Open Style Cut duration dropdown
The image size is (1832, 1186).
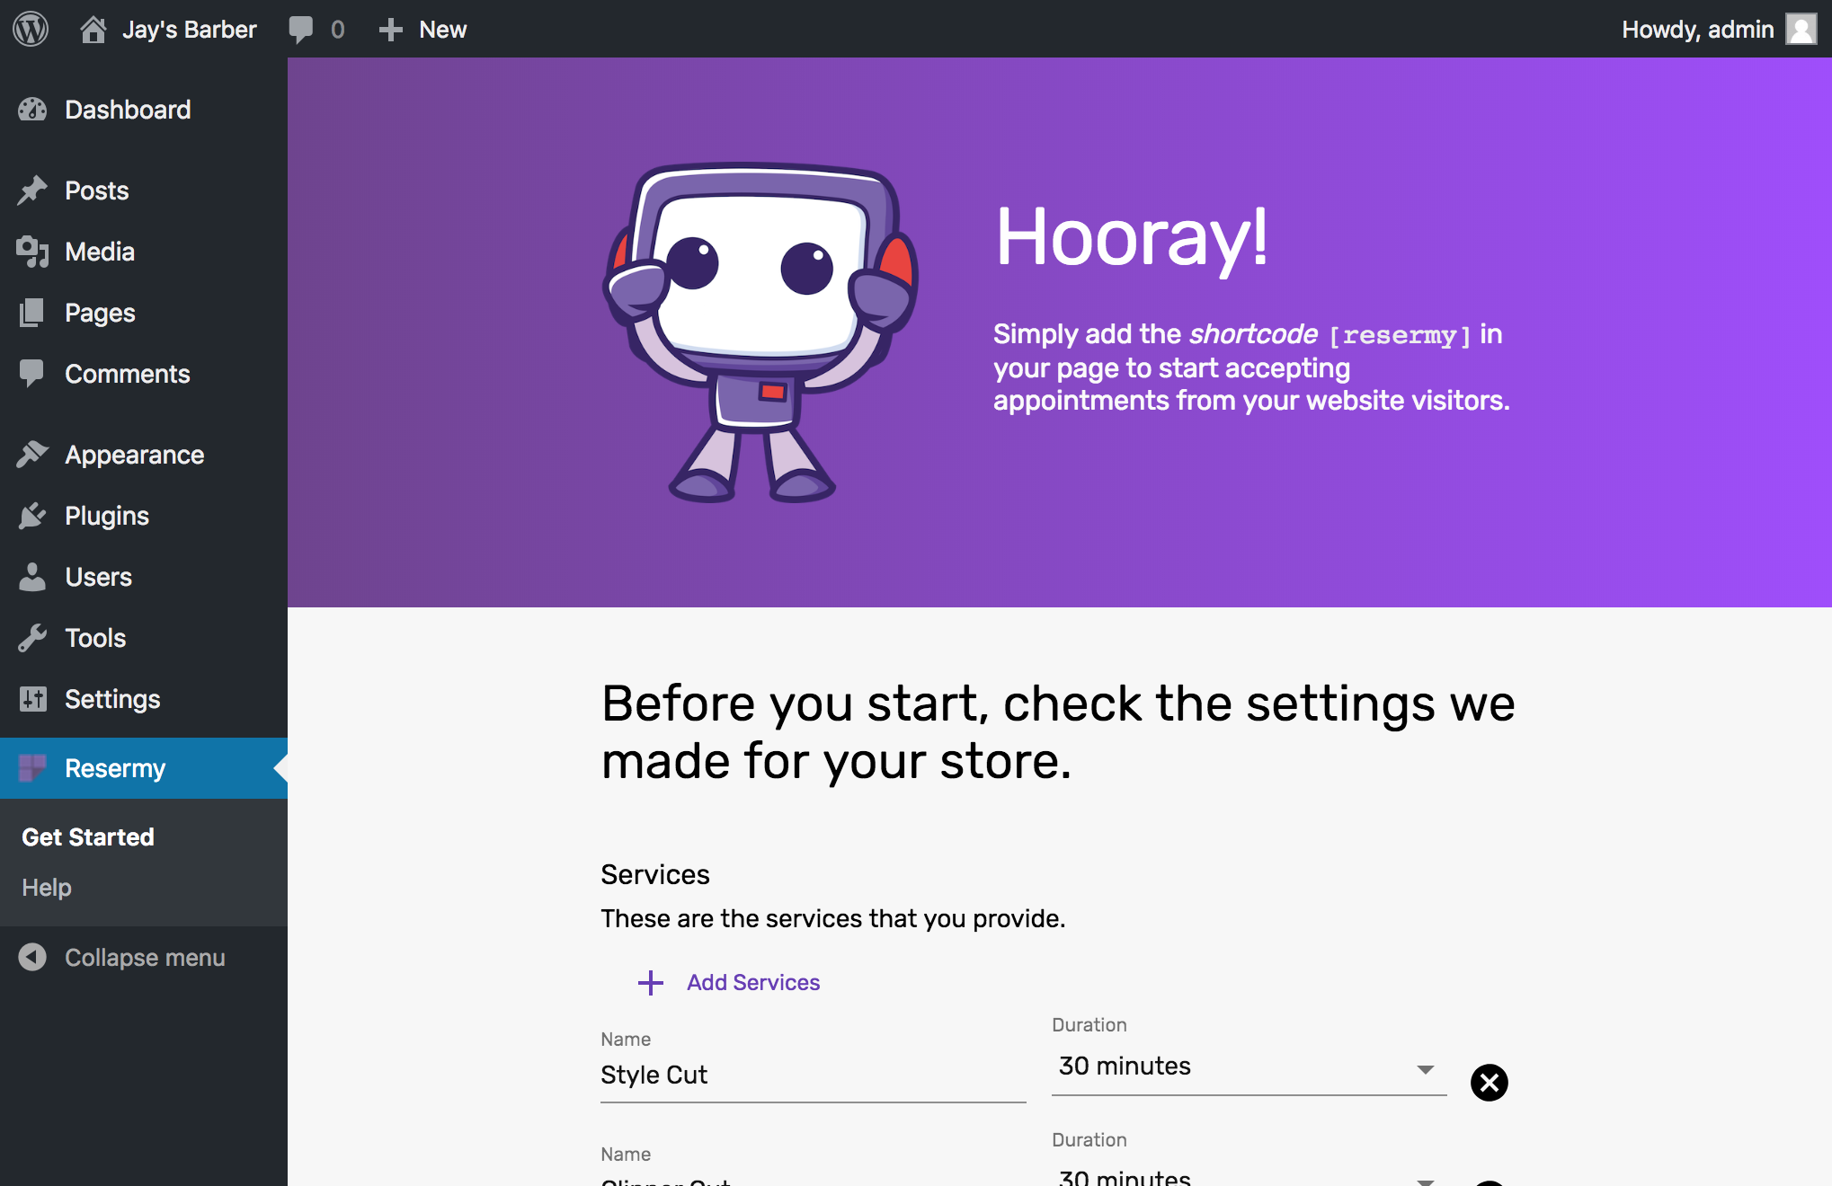pyautogui.click(x=1249, y=1067)
